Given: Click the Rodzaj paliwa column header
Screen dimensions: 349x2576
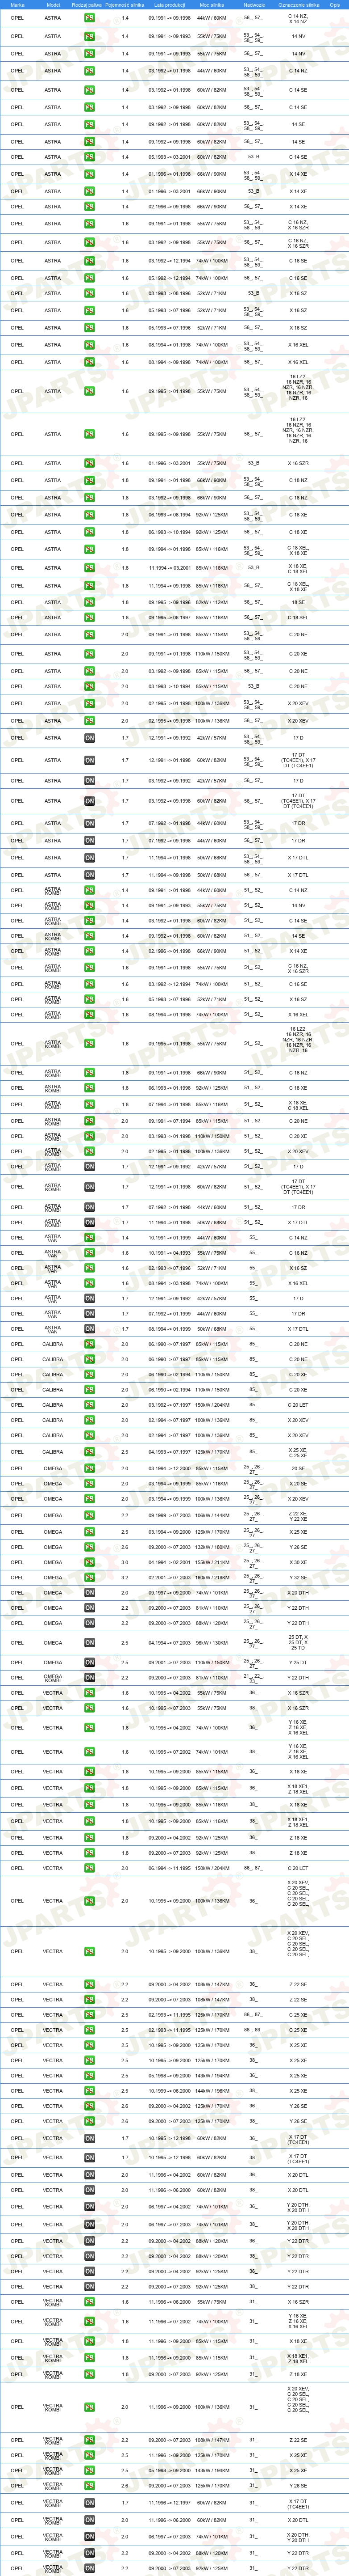Looking at the screenshot, I should [87, 5].
